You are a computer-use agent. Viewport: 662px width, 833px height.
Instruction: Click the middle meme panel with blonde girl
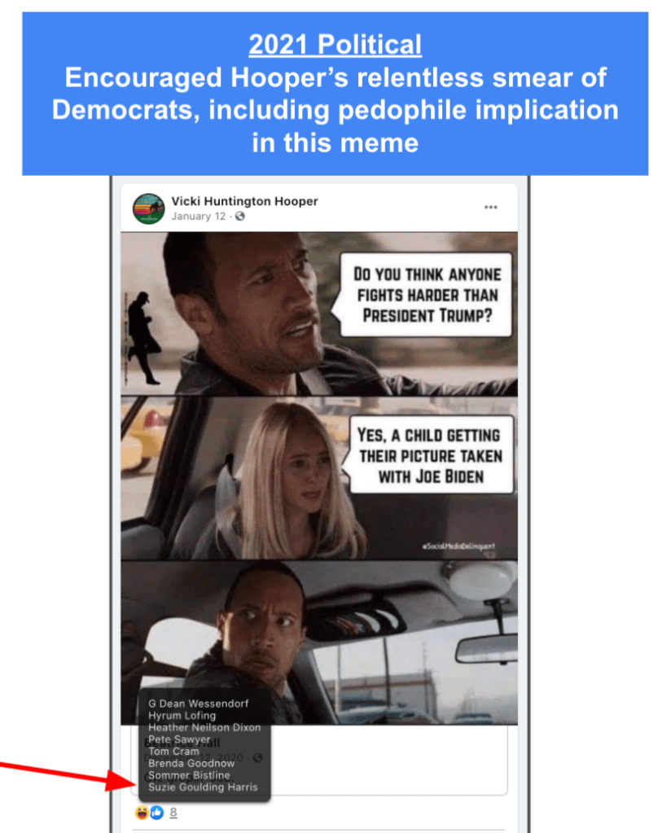pyautogui.click(x=319, y=479)
